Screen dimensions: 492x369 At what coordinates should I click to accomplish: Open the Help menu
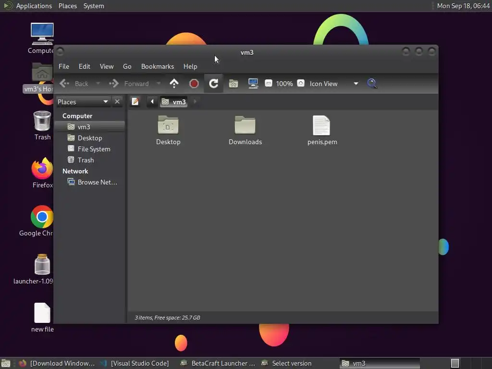(190, 66)
